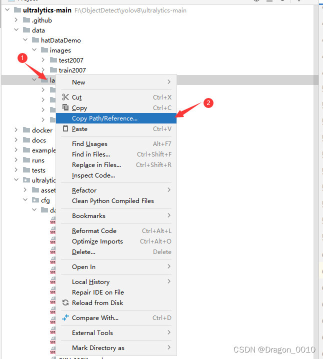Screen dimensions: 323x359
Task: Expand the runs folder
Action: (16, 160)
